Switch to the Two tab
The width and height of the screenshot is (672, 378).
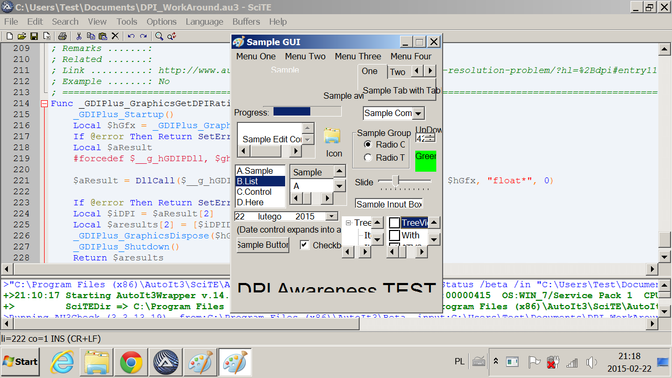(397, 72)
